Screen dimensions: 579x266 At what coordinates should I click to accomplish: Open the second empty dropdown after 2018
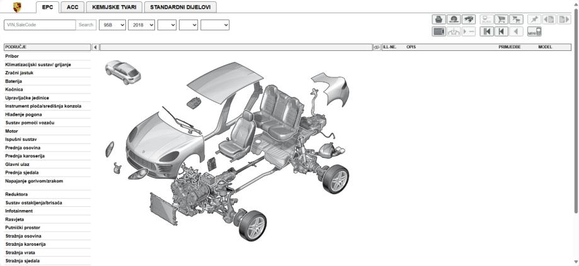pyautogui.click(x=188, y=25)
